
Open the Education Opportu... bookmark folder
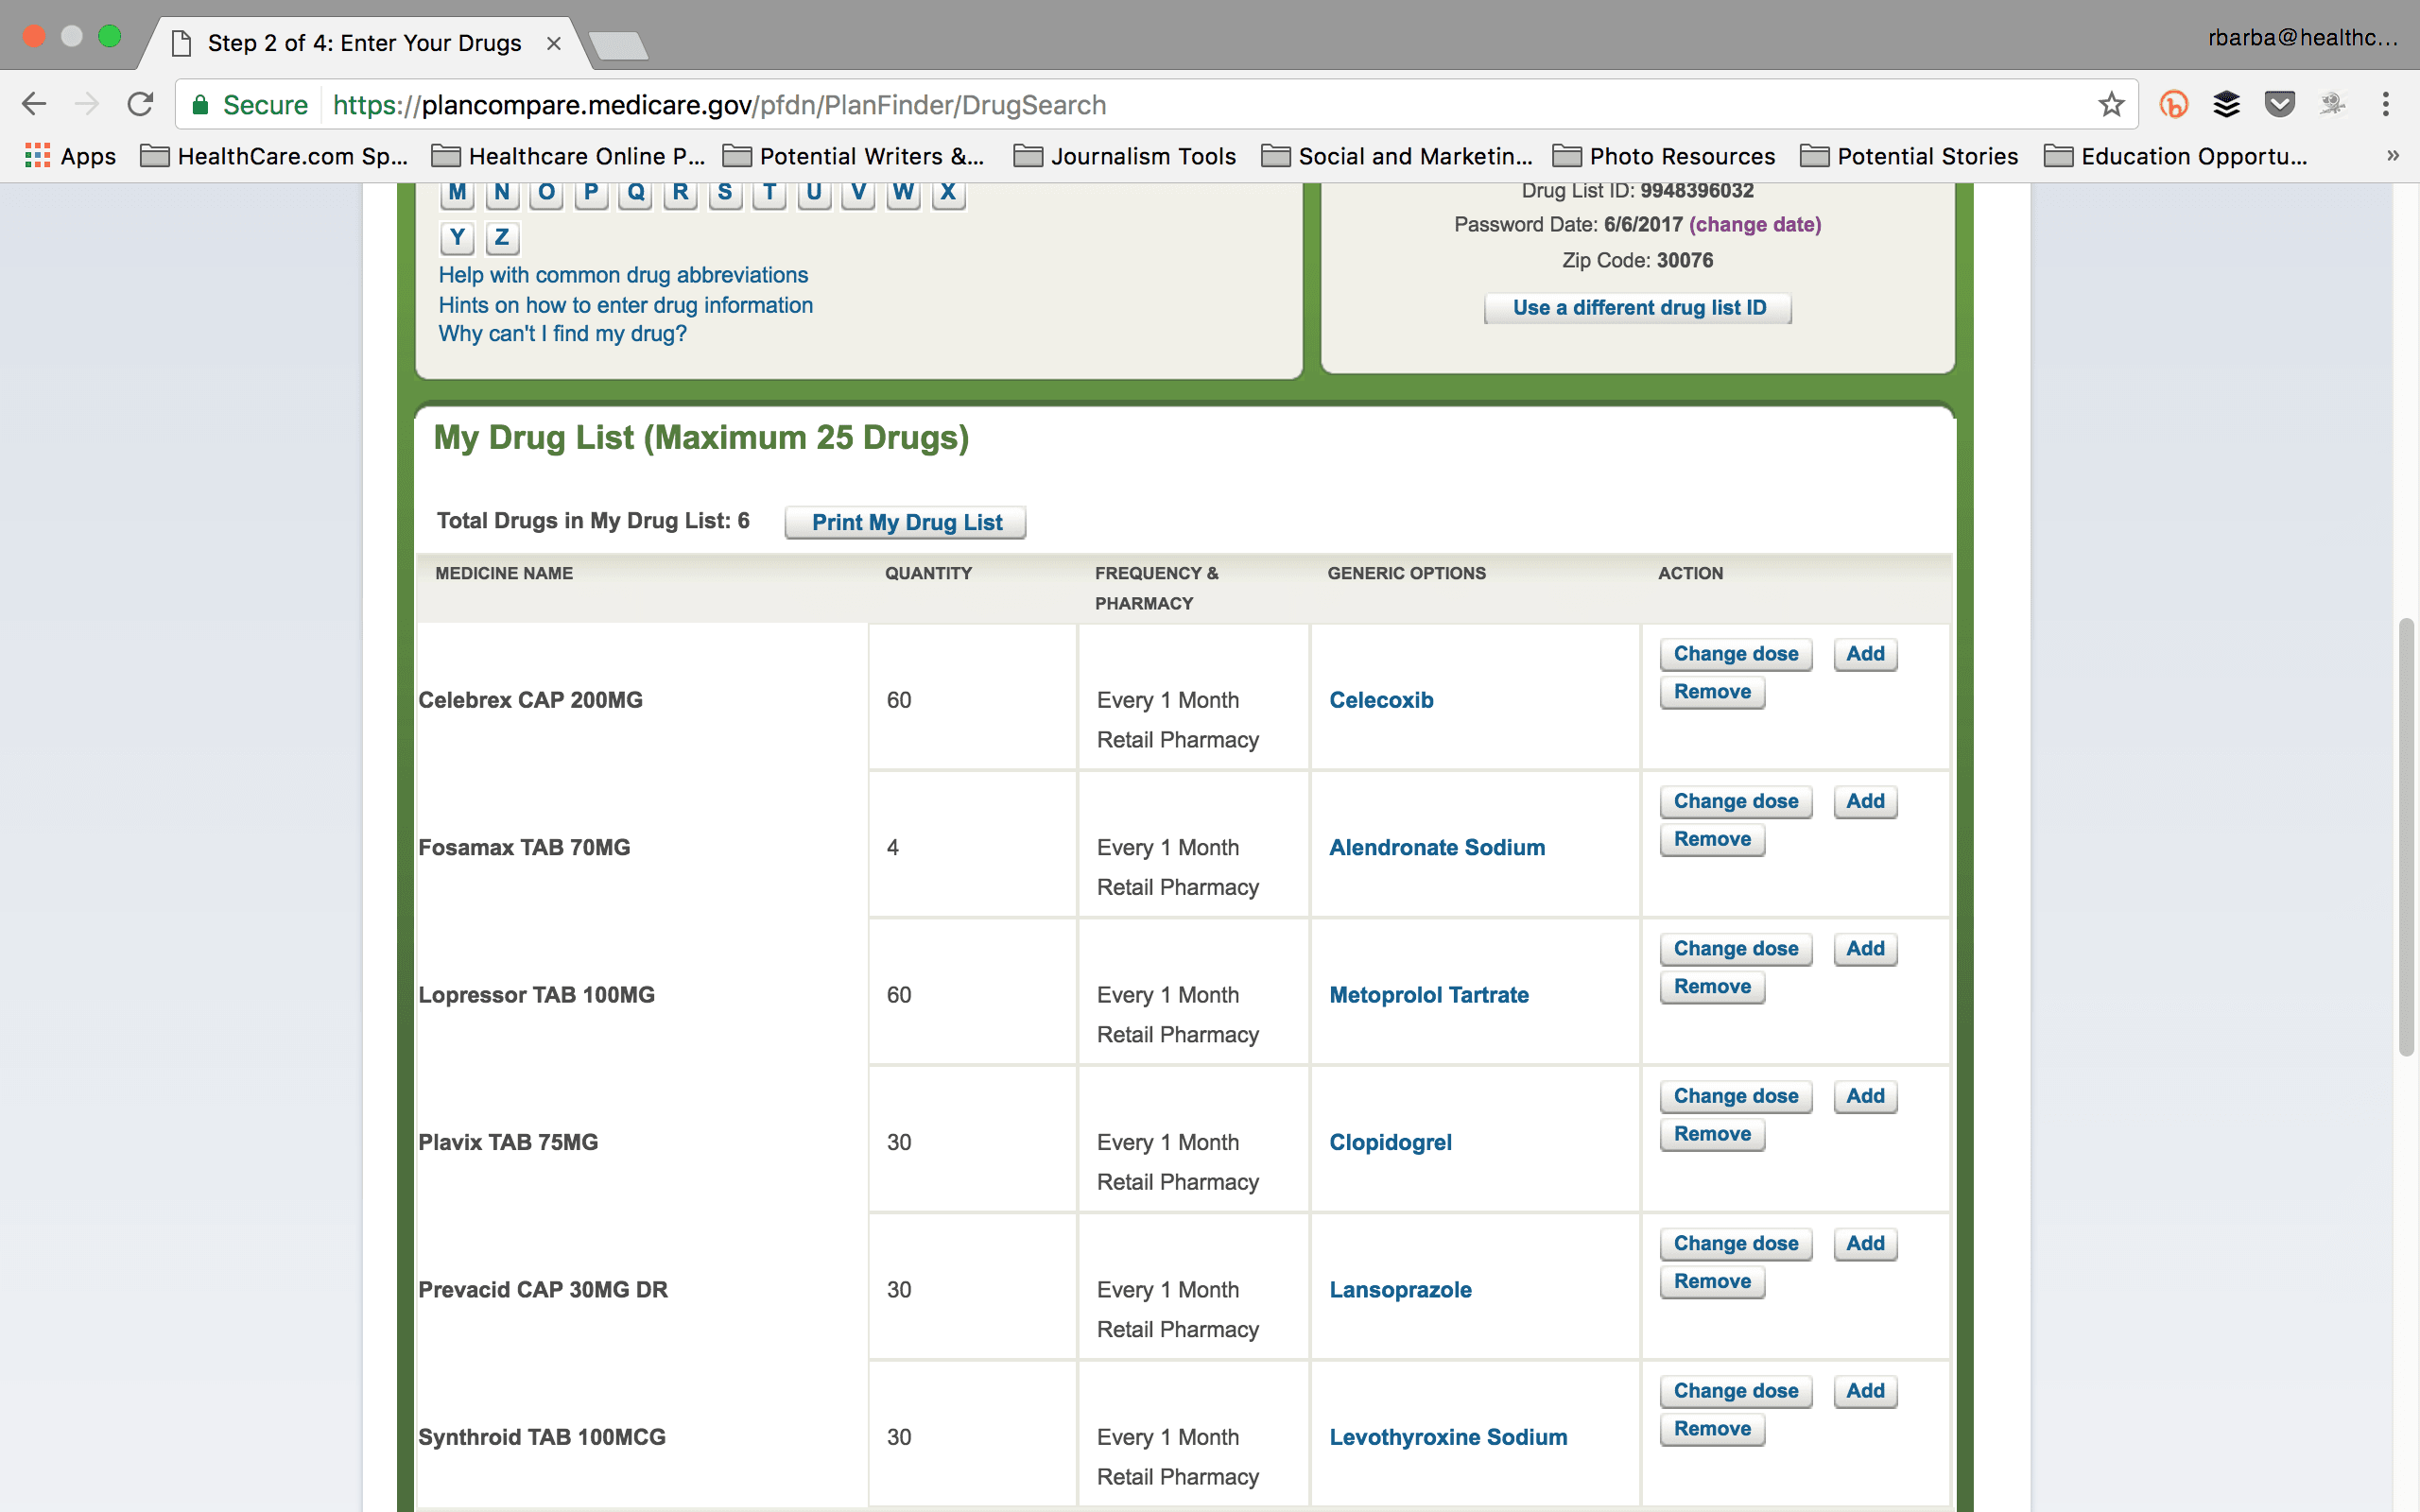[2176, 156]
